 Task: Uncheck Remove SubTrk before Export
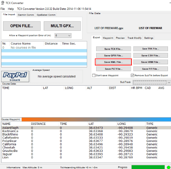pos(132,75)
